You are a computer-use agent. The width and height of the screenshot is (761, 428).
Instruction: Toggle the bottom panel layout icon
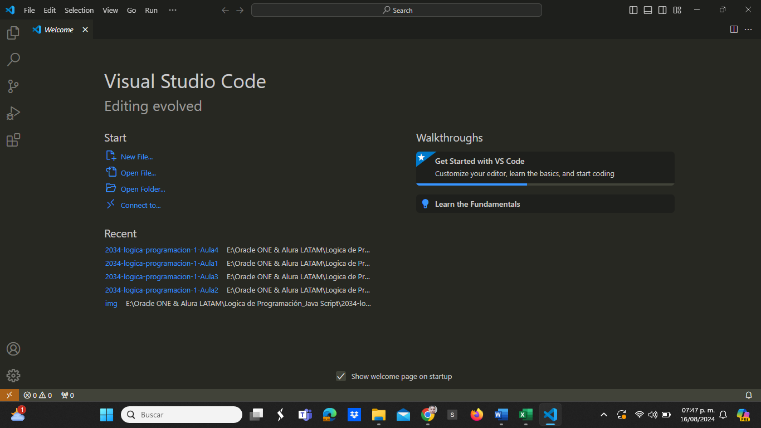click(648, 10)
